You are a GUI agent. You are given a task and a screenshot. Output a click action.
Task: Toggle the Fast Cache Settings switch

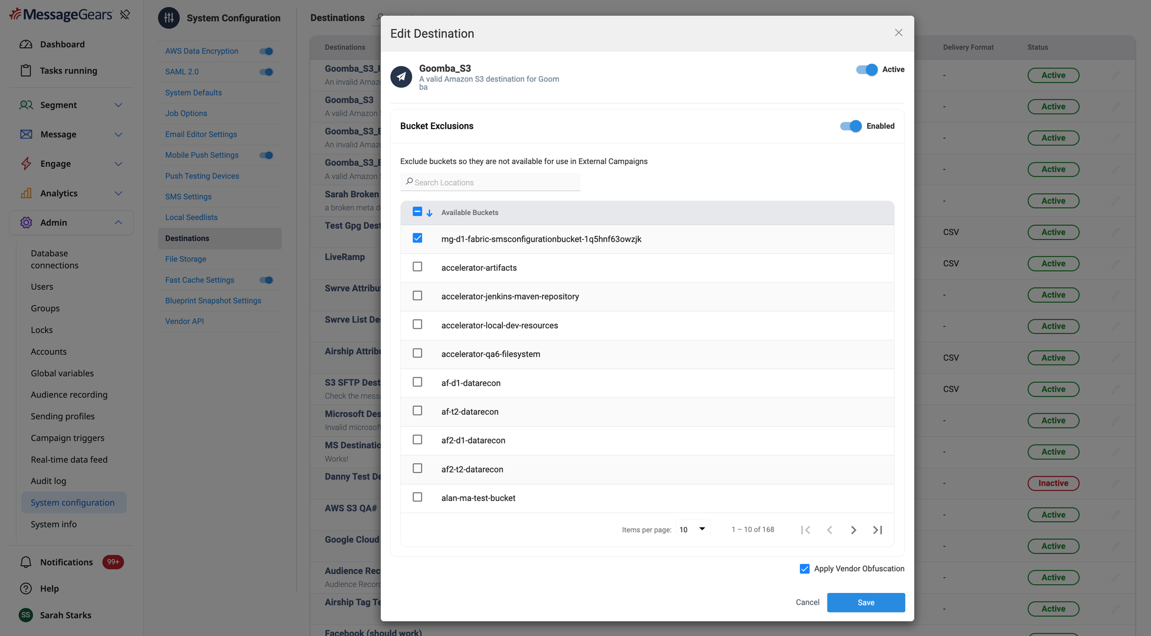(x=266, y=280)
